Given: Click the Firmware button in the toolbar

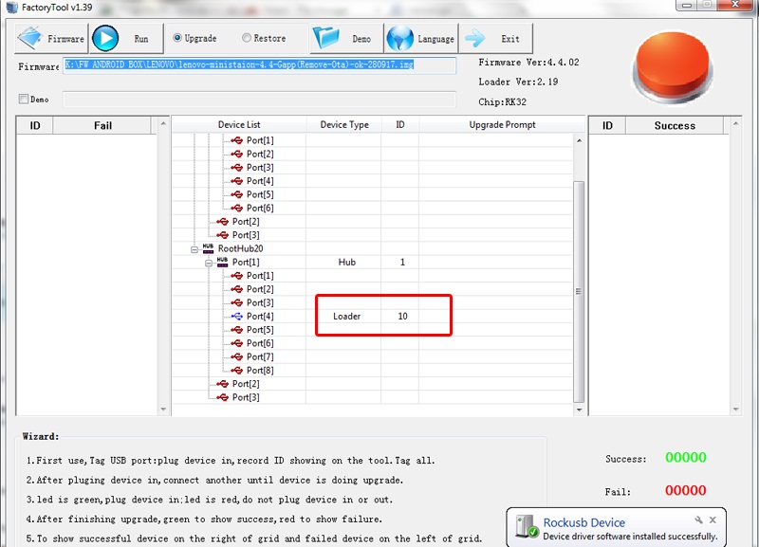Looking at the screenshot, I should pyautogui.click(x=51, y=39).
